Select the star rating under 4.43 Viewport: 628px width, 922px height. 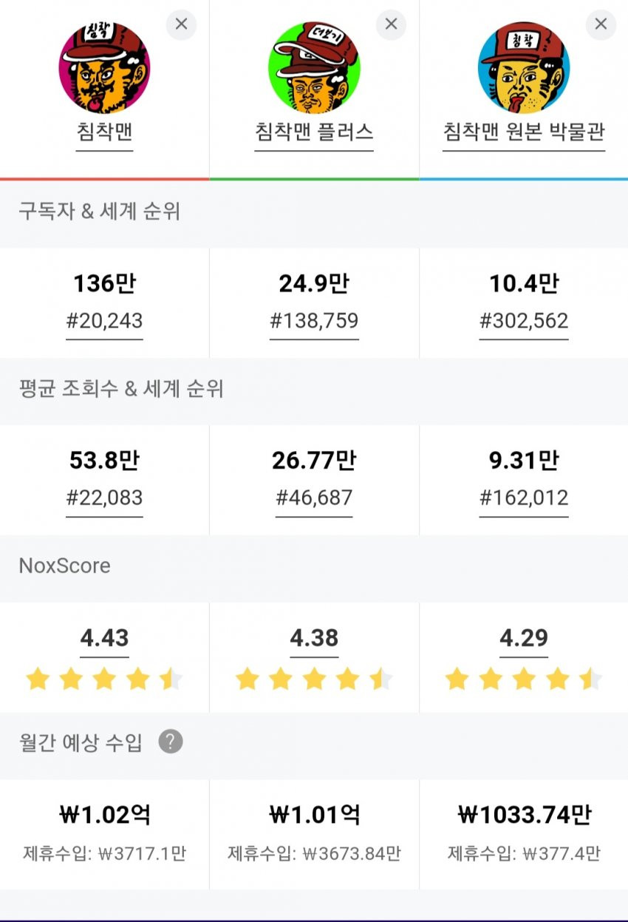(104, 679)
